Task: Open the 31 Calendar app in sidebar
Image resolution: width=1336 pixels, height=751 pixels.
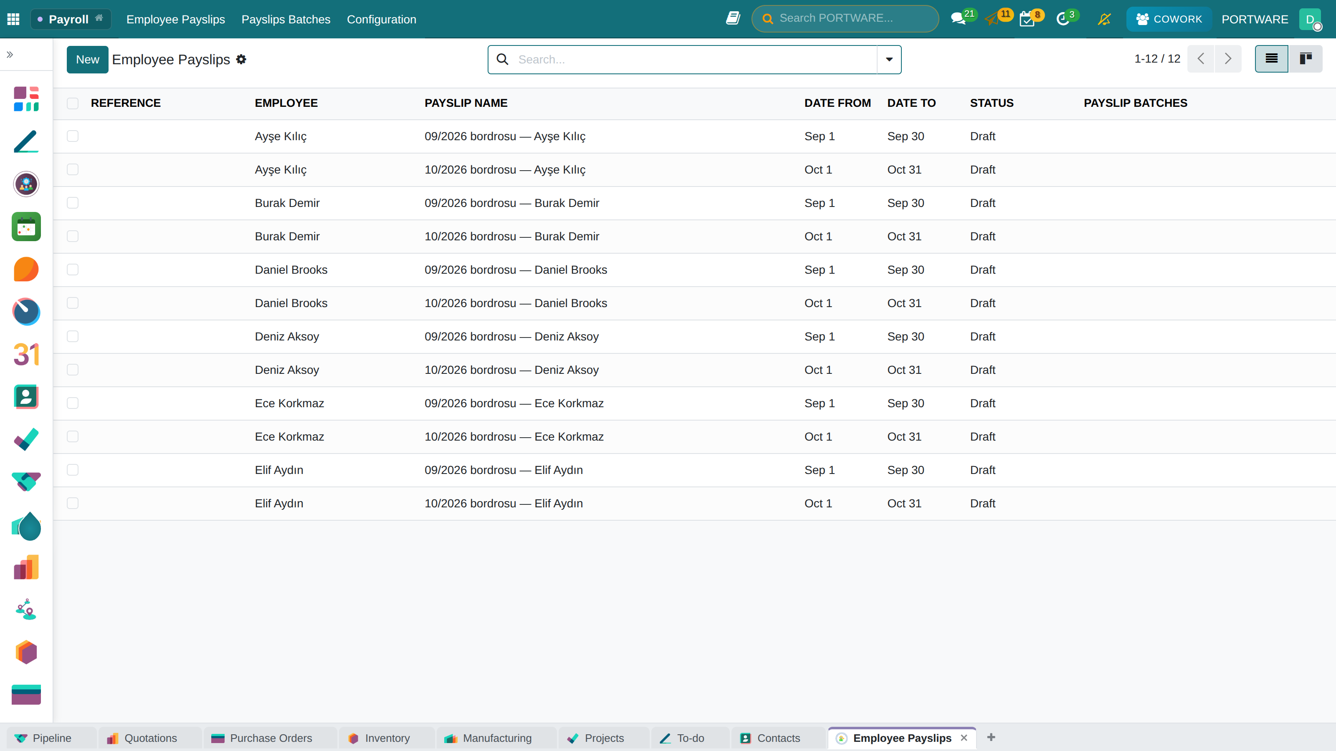Action: click(x=26, y=355)
